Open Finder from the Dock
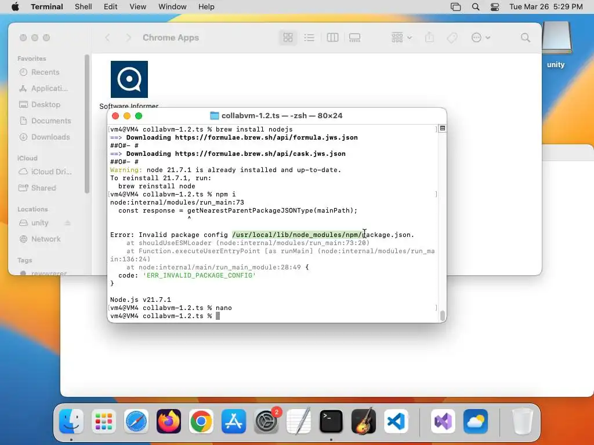Viewport: 594px width, 445px height. [x=71, y=421]
